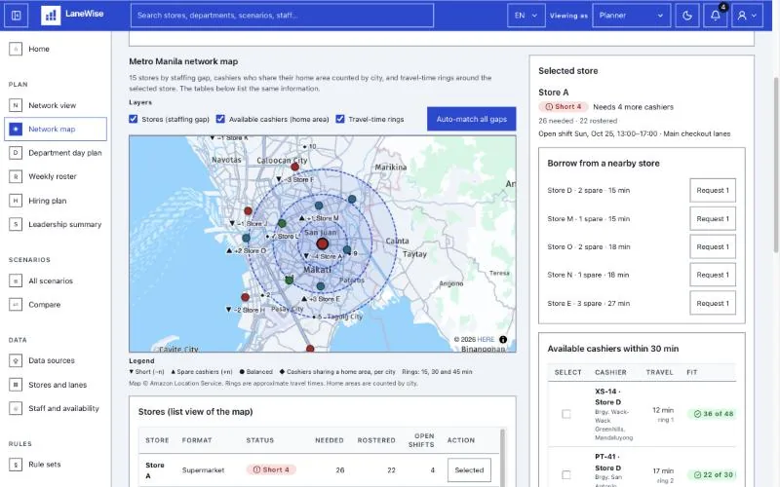Viewport: 780px width, 487px height.
Task: Request 1 cashier from Store N
Action: click(713, 275)
